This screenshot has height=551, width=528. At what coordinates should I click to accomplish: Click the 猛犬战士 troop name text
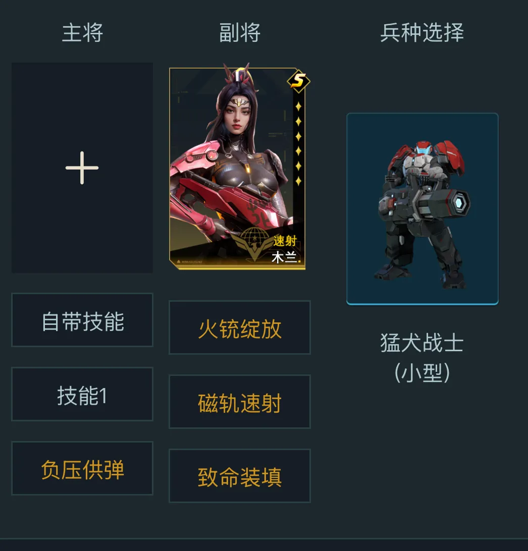422,343
